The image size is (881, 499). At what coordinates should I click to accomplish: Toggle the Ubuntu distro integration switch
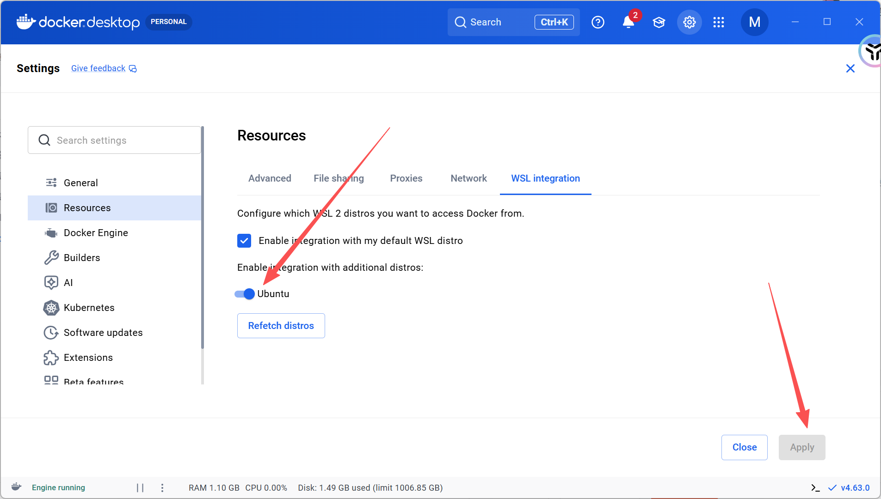pos(245,294)
